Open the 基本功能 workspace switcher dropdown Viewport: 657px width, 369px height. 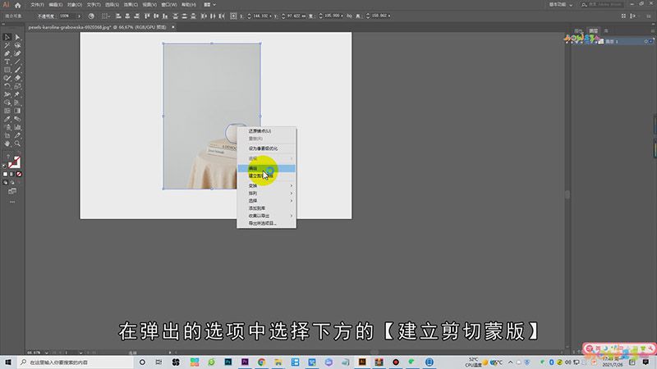(561, 5)
